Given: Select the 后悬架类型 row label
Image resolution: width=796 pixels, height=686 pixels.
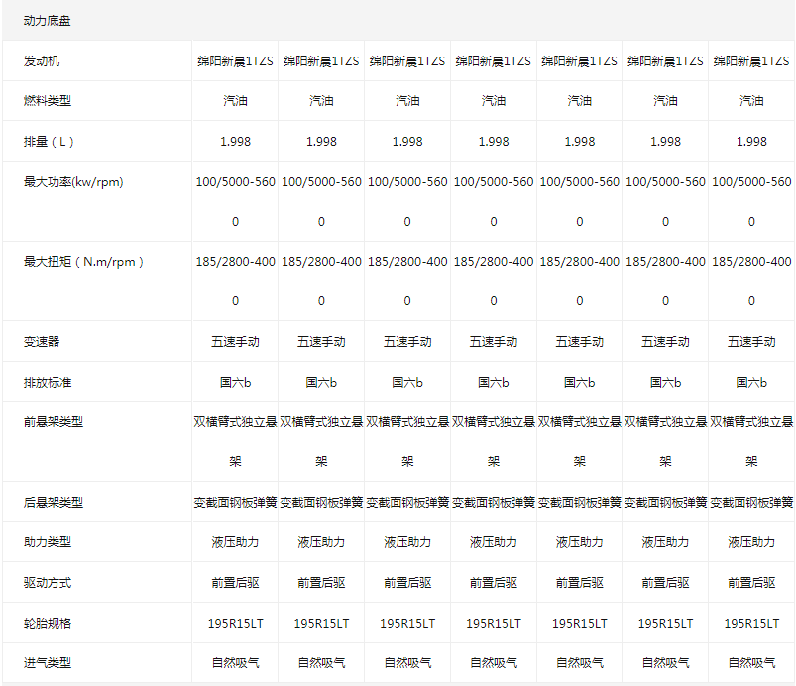Looking at the screenshot, I should (x=54, y=503).
